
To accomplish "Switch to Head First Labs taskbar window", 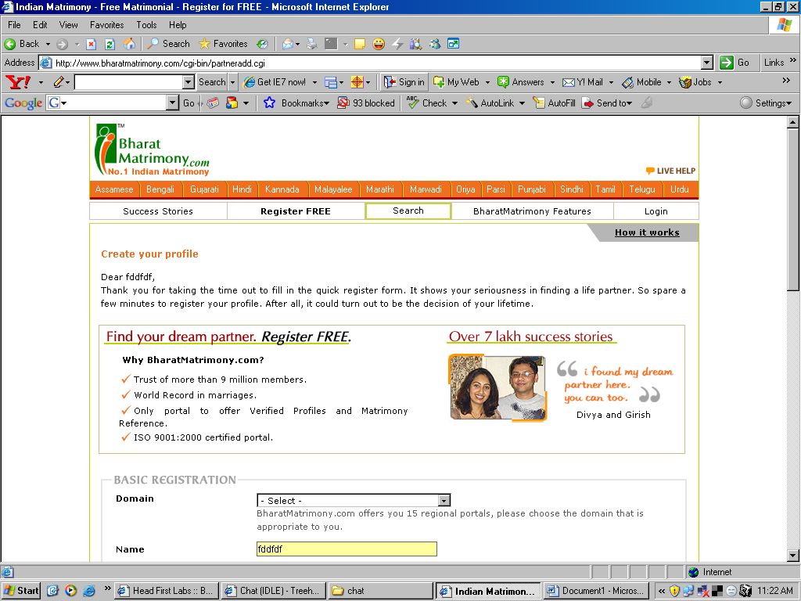I will click(167, 591).
